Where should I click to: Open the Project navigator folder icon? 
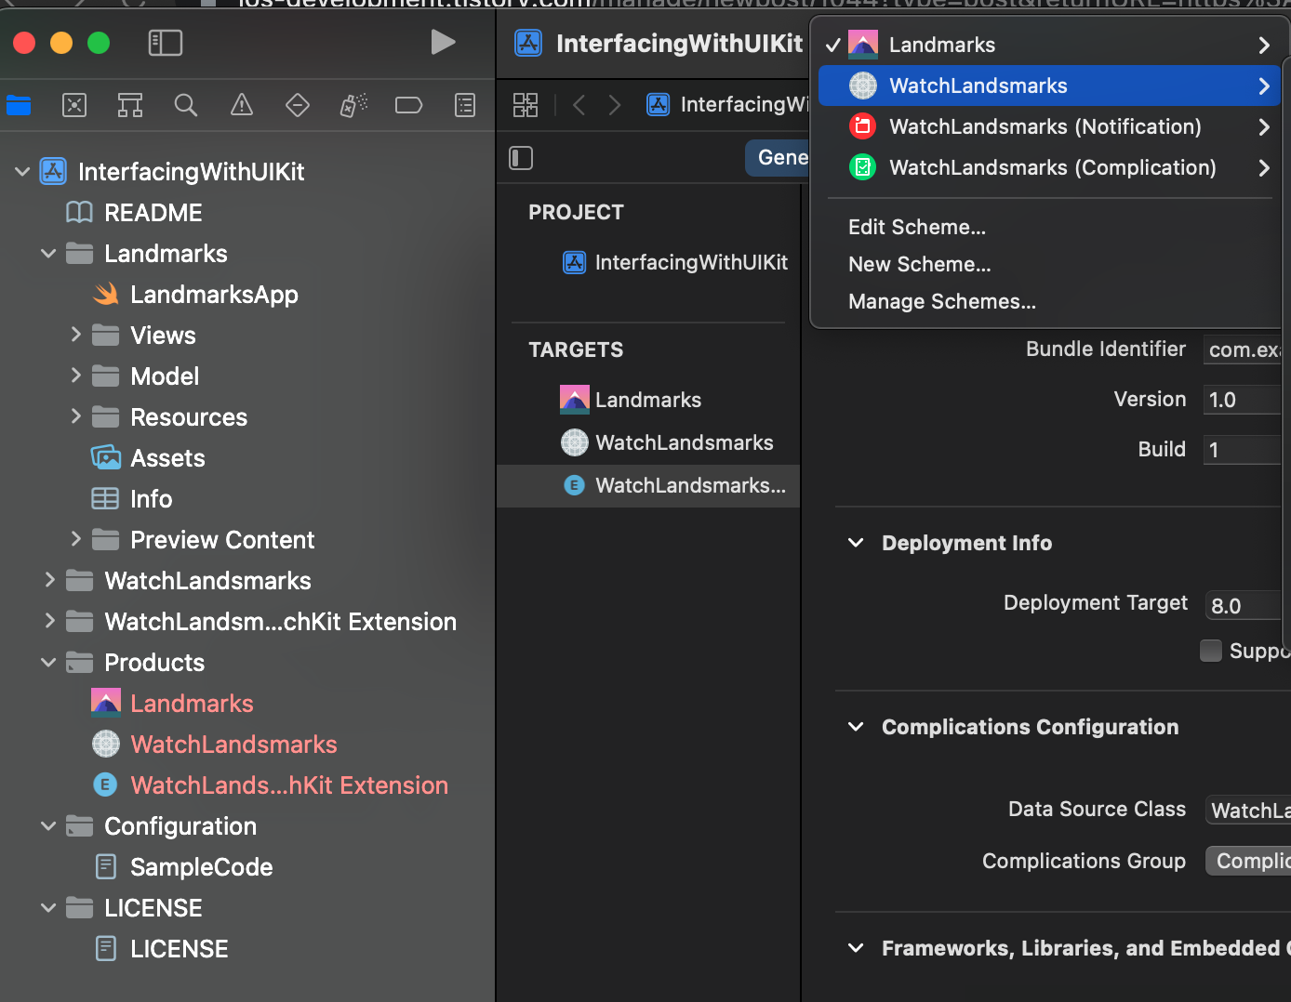(19, 105)
